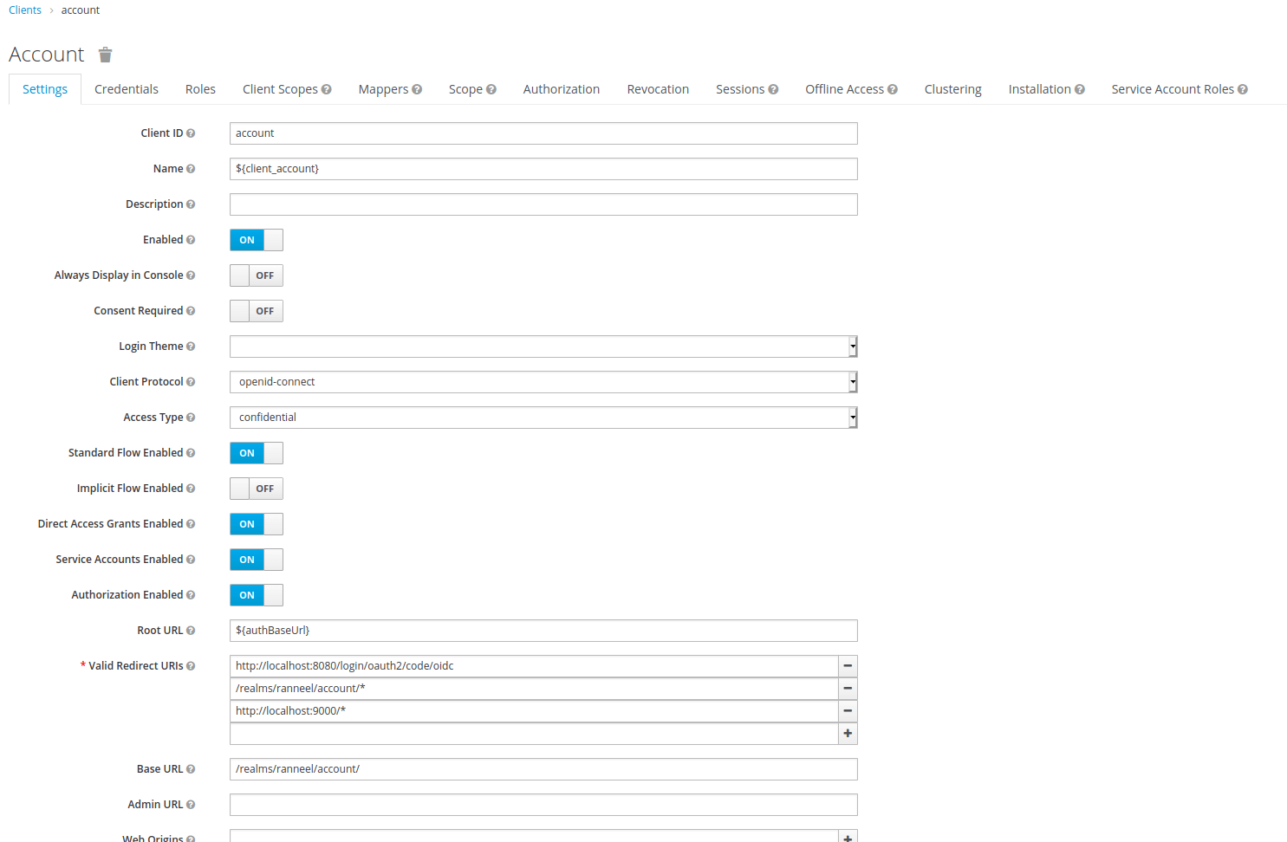Enable Consent Required
Image resolution: width=1287 pixels, height=842 pixels.
(x=256, y=310)
